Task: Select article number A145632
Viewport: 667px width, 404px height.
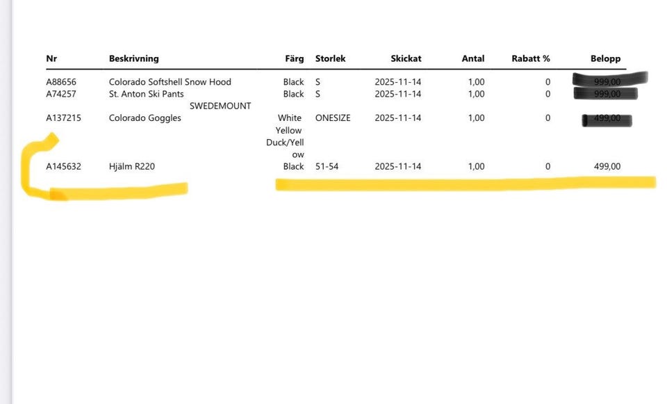Action: [63, 167]
